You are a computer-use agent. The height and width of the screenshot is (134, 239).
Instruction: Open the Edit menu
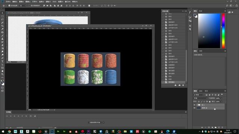click(x=15, y=1)
